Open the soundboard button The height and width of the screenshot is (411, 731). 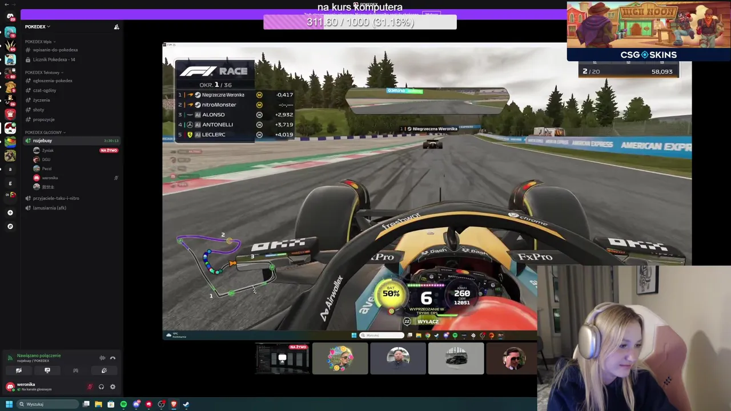click(104, 370)
